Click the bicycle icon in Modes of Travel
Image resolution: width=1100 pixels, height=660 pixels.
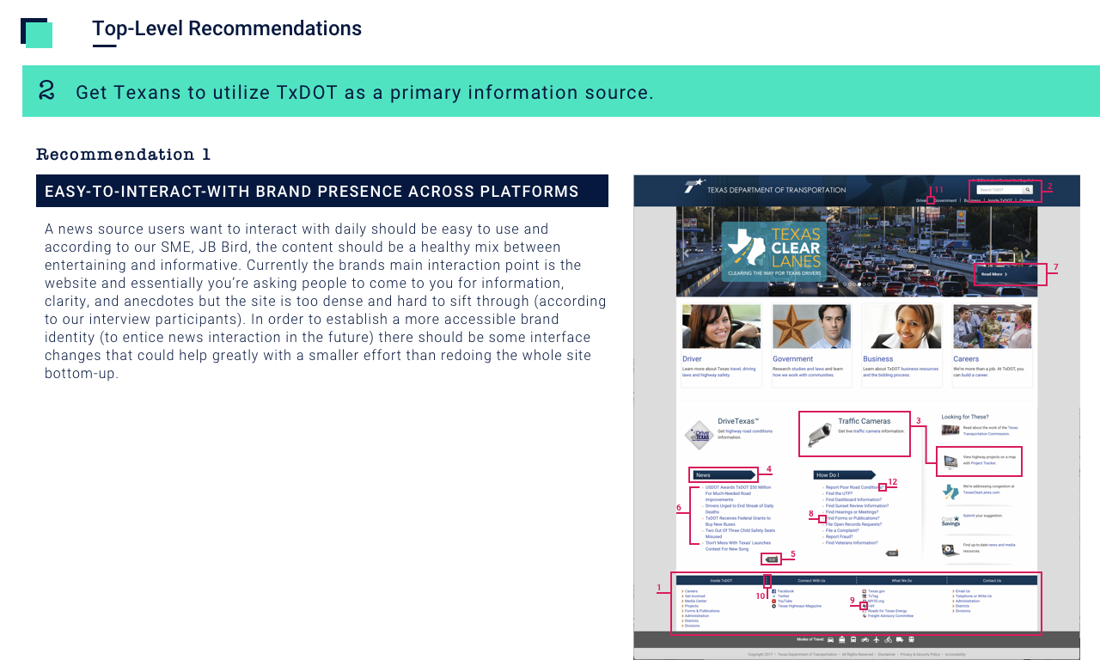click(889, 639)
